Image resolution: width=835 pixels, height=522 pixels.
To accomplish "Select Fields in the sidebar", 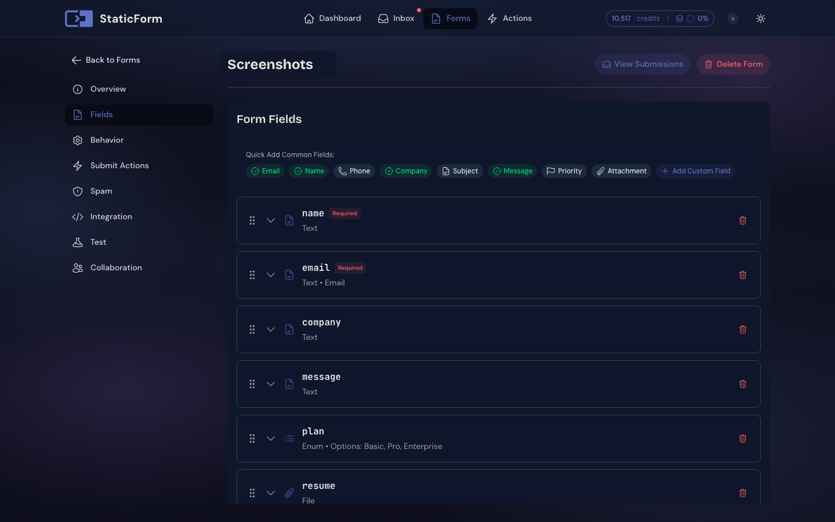I will coord(139,115).
